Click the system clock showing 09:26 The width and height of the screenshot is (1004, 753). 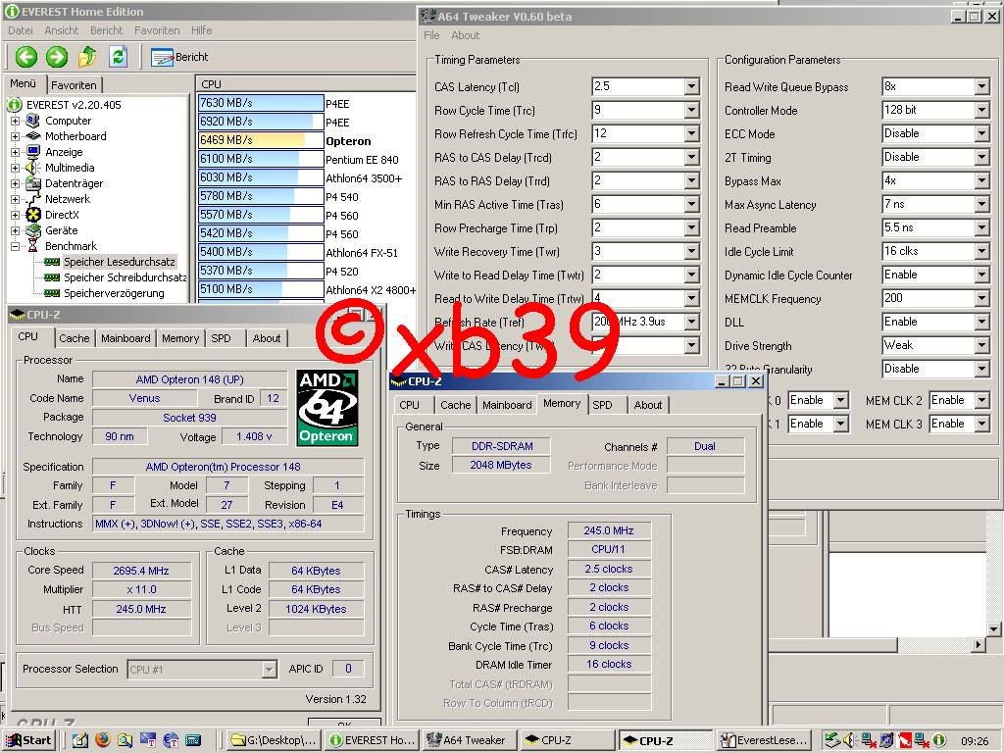click(x=974, y=741)
